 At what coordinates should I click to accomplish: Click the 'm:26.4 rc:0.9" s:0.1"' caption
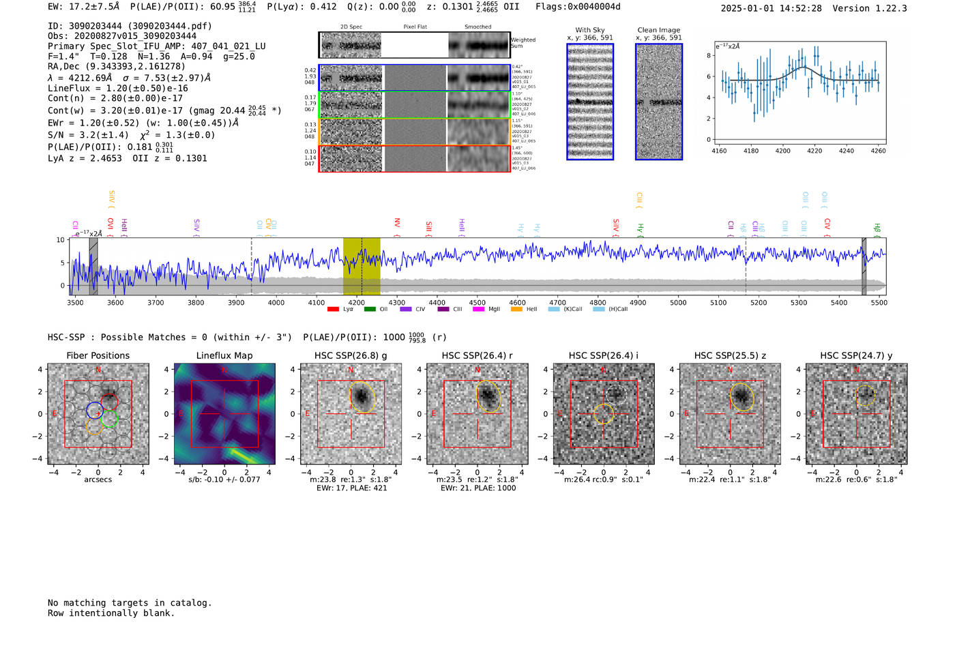point(604,479)
